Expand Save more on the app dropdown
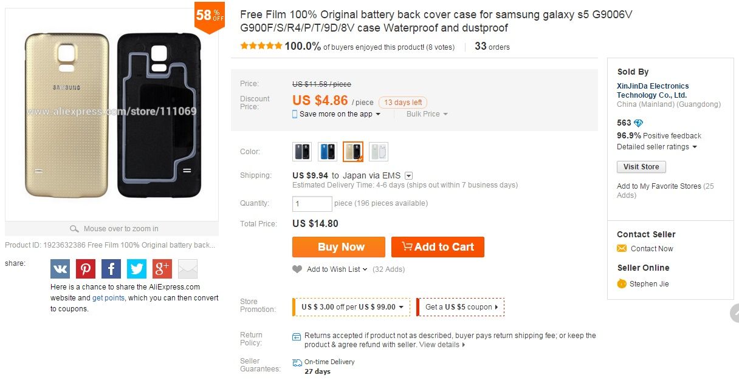The width and height of the screenshot is (739, 386). tap(337, 114)
